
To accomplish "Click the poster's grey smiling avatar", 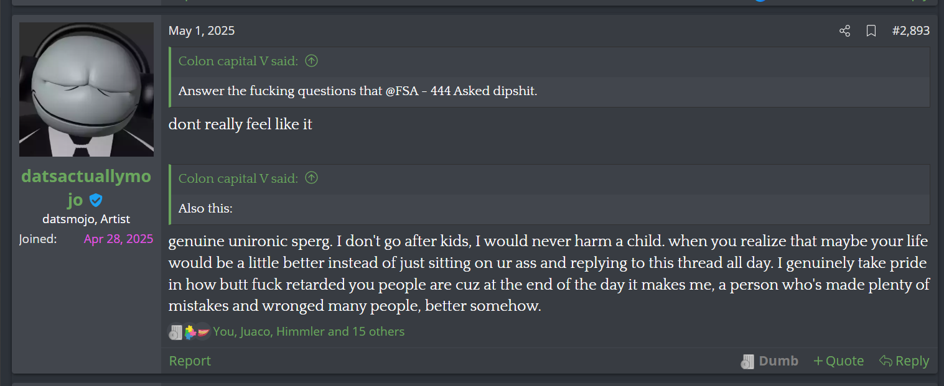I will (x=86, y=90).
